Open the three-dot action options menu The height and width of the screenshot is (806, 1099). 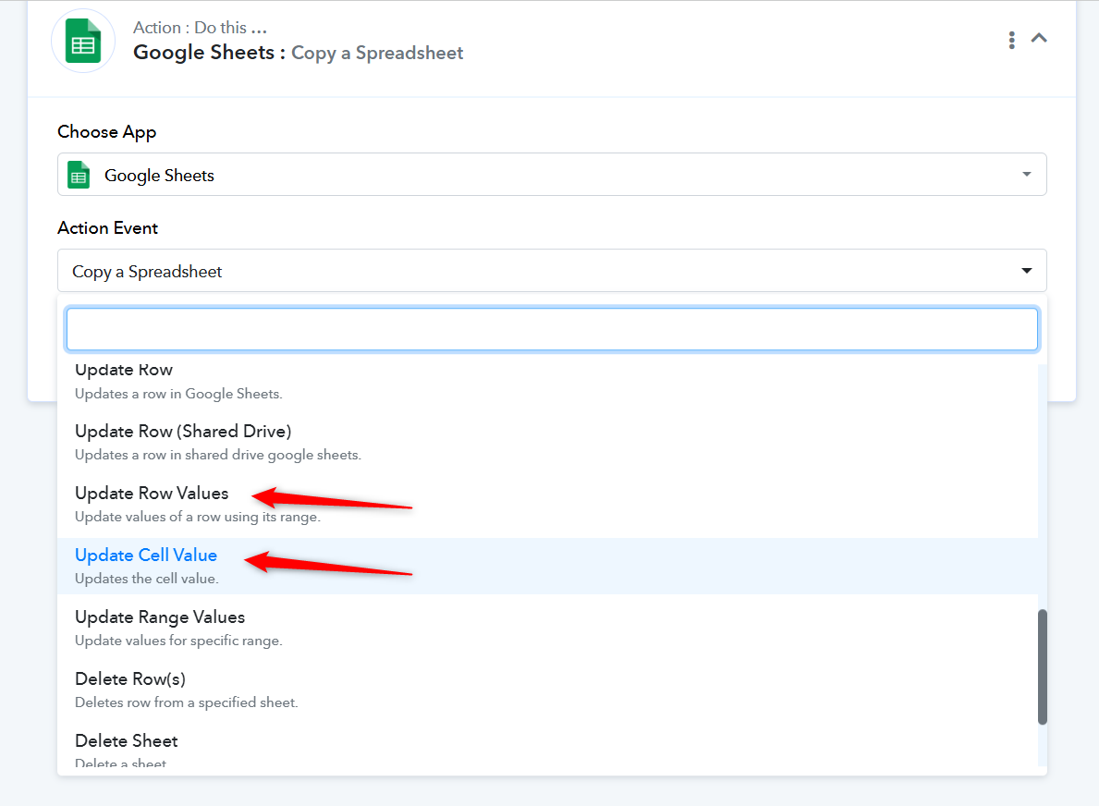coord(1011,40)
